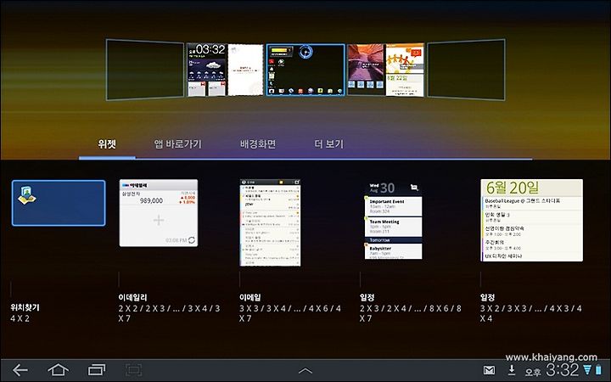Tap the 이데일리 label

click(133, 297)
